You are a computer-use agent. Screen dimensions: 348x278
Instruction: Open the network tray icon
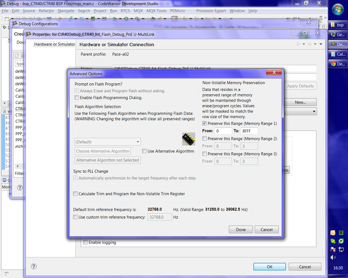341,249
